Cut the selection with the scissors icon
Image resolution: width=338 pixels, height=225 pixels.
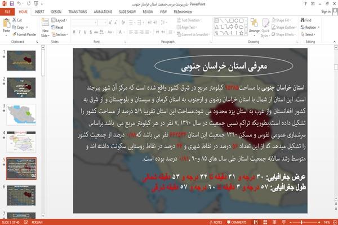(15, 20)
